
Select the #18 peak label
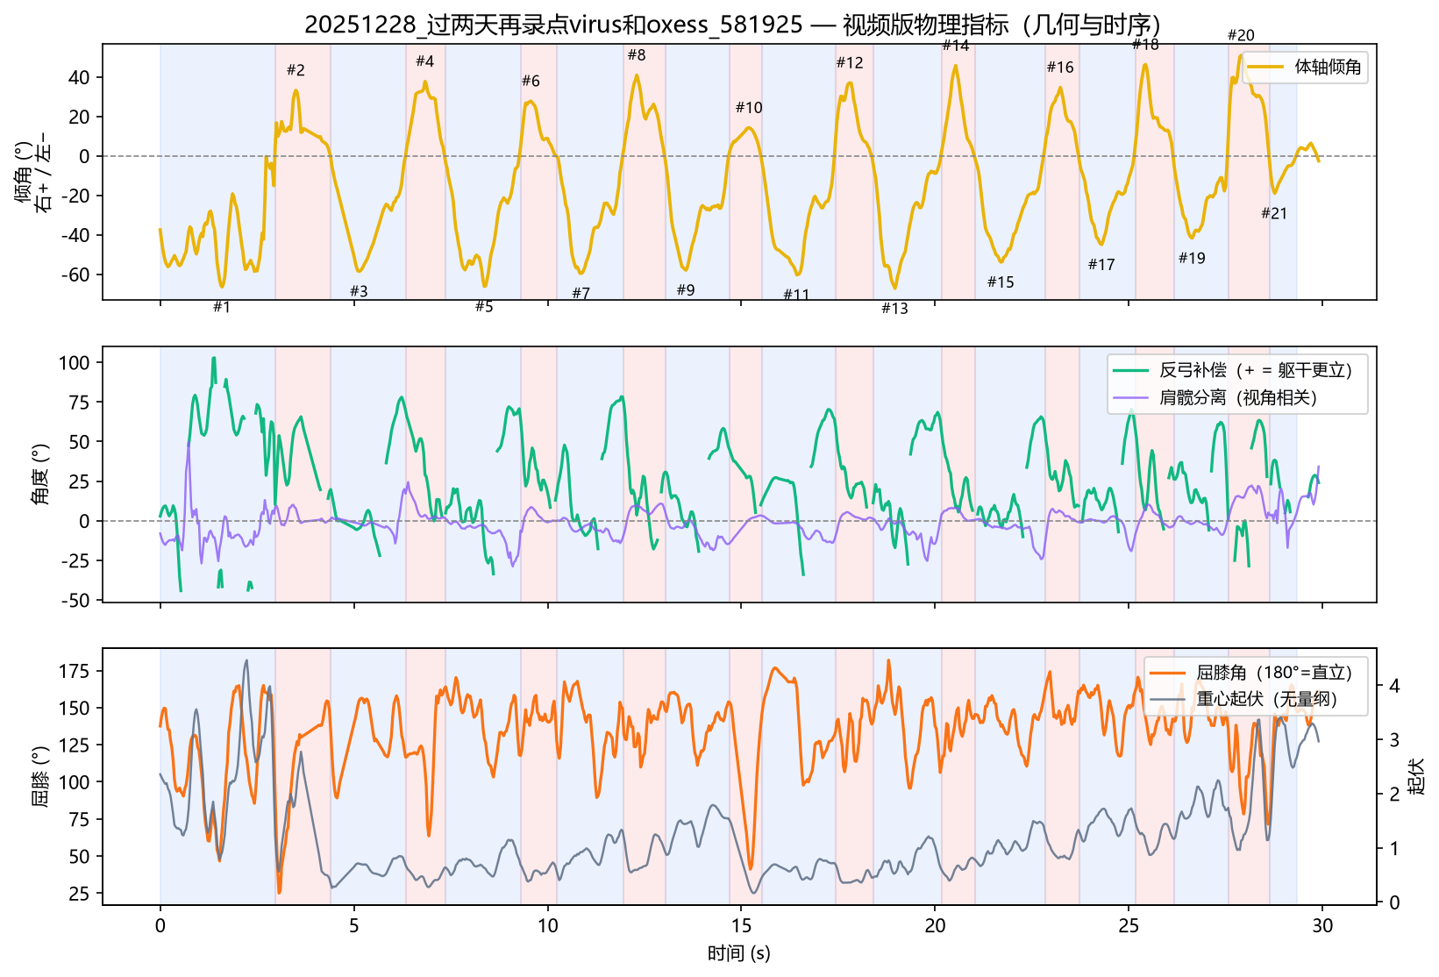[1145, 45]
